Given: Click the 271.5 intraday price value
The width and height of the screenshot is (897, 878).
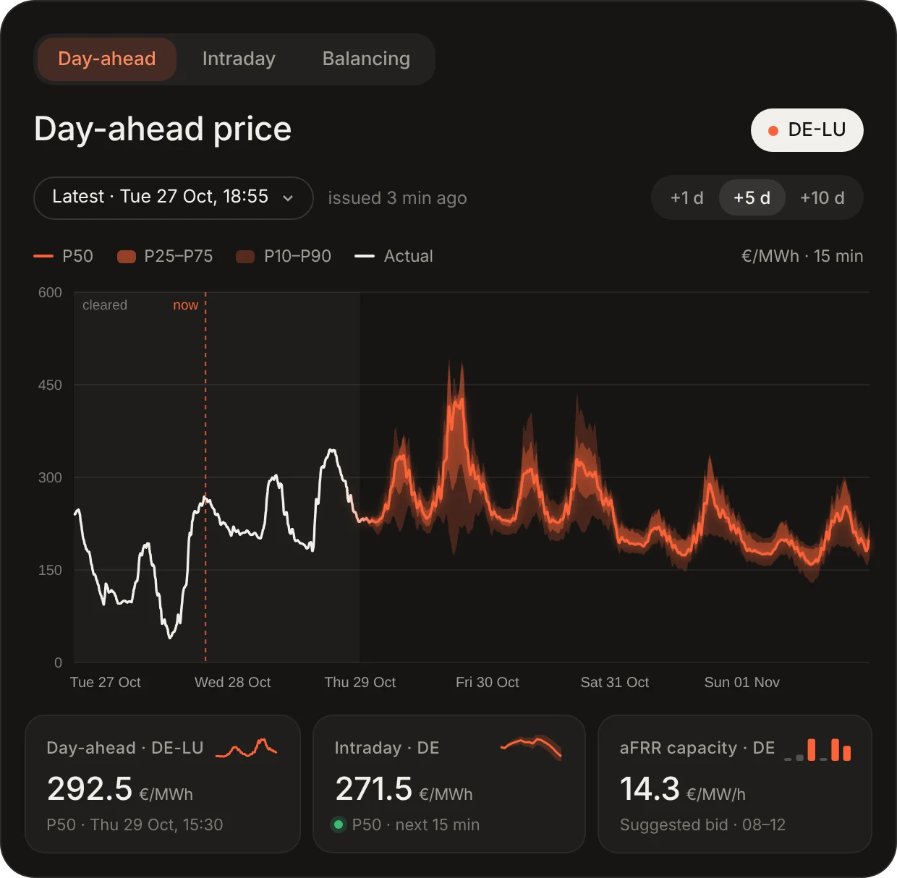Looking at the screenshot, I should [374, 788].
